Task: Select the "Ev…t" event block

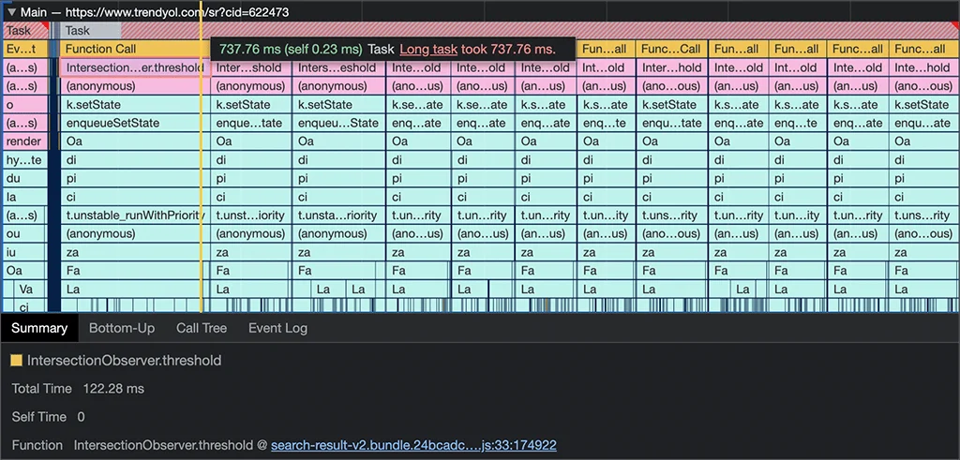Action: [x=22, y=49]
